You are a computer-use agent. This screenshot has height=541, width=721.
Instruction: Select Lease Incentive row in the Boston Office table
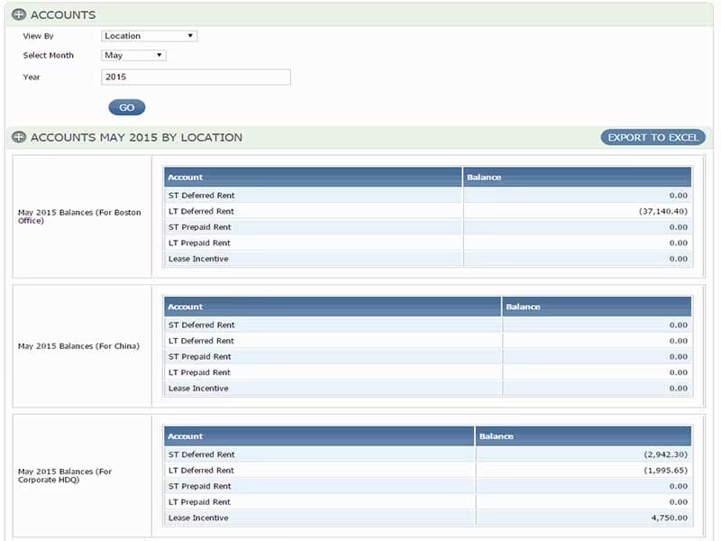coord(427,259)
